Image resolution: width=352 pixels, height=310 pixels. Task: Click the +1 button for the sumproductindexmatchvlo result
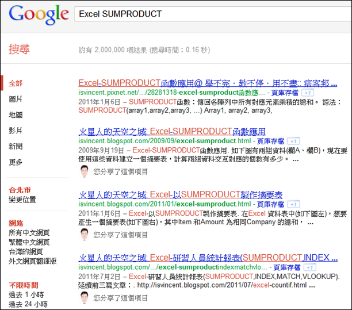(310, 267)
